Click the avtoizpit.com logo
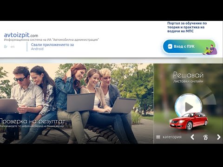This screenshot has height=167, width=223. [x=21, y=35]
